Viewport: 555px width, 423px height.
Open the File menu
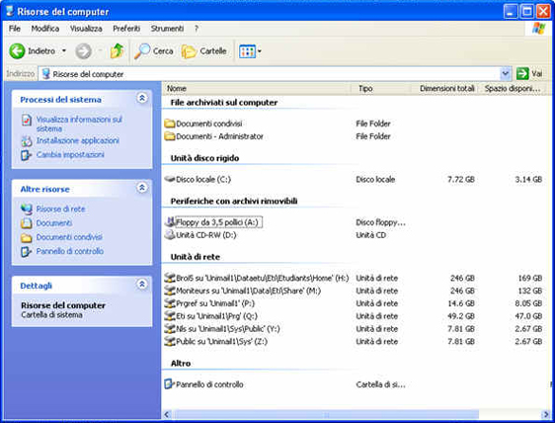pyautogui.click(x=15, y=29)
